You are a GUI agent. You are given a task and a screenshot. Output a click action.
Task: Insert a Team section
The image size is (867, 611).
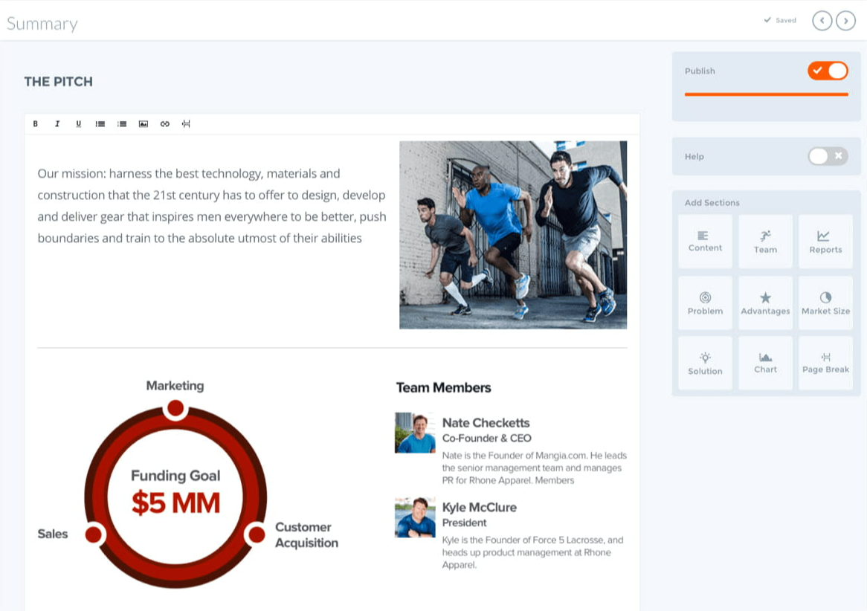tap(765, 241)
